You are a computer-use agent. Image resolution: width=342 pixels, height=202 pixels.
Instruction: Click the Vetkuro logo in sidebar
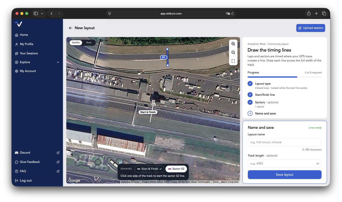(18, 24)
